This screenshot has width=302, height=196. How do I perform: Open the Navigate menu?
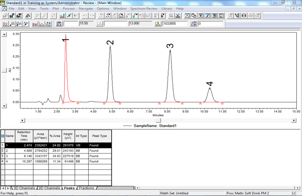tap(86, 8)
